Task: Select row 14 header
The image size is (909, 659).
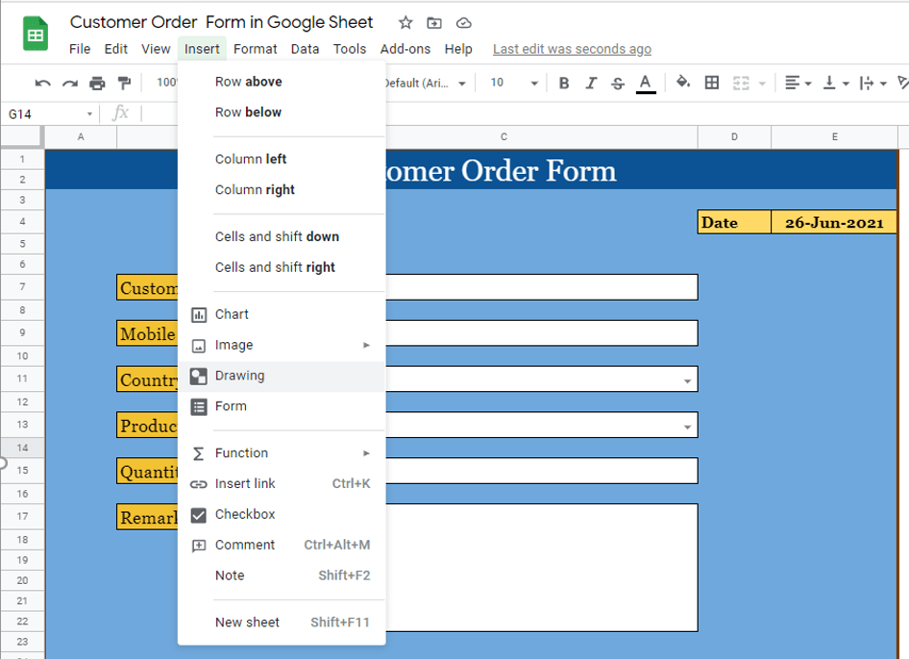Action: pyautogui.click(x=22, y=448)
